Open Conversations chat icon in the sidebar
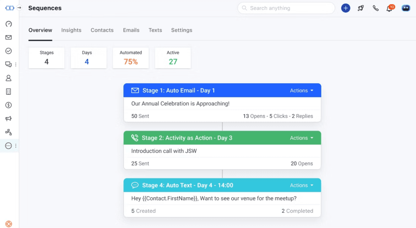Viewport: 416px width, 228px height. [8, 64]
